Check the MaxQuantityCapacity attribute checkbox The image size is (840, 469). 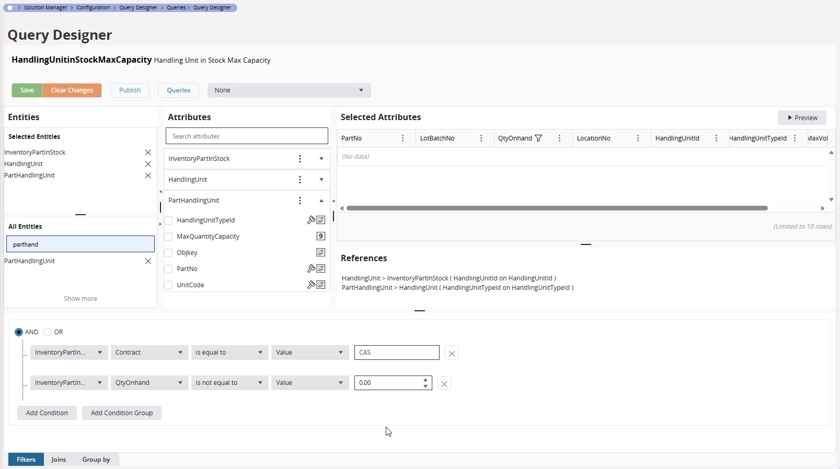[168, 237]
